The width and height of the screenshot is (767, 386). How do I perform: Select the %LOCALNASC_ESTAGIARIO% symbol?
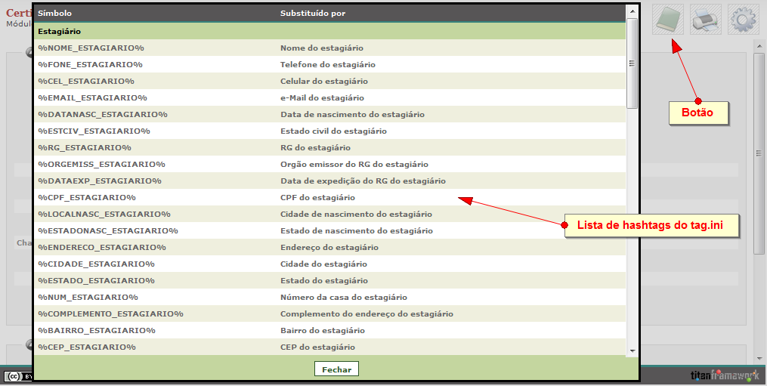104,215
